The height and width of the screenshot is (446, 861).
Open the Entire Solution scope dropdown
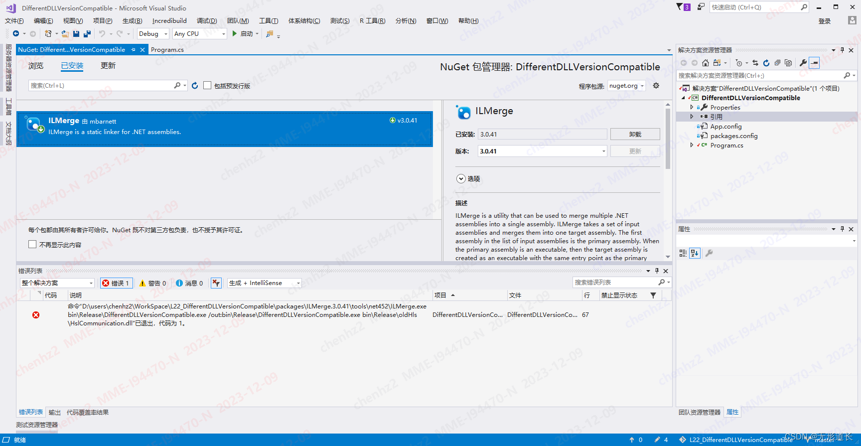57,283
